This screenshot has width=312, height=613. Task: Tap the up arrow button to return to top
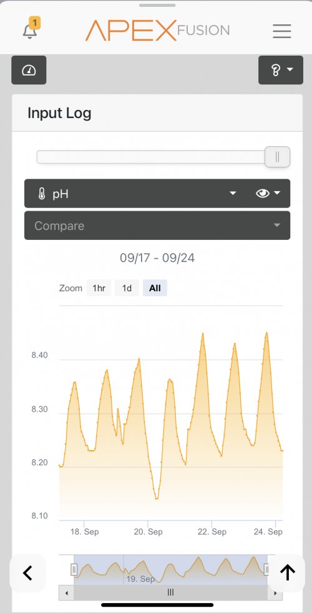pos(287,573)
